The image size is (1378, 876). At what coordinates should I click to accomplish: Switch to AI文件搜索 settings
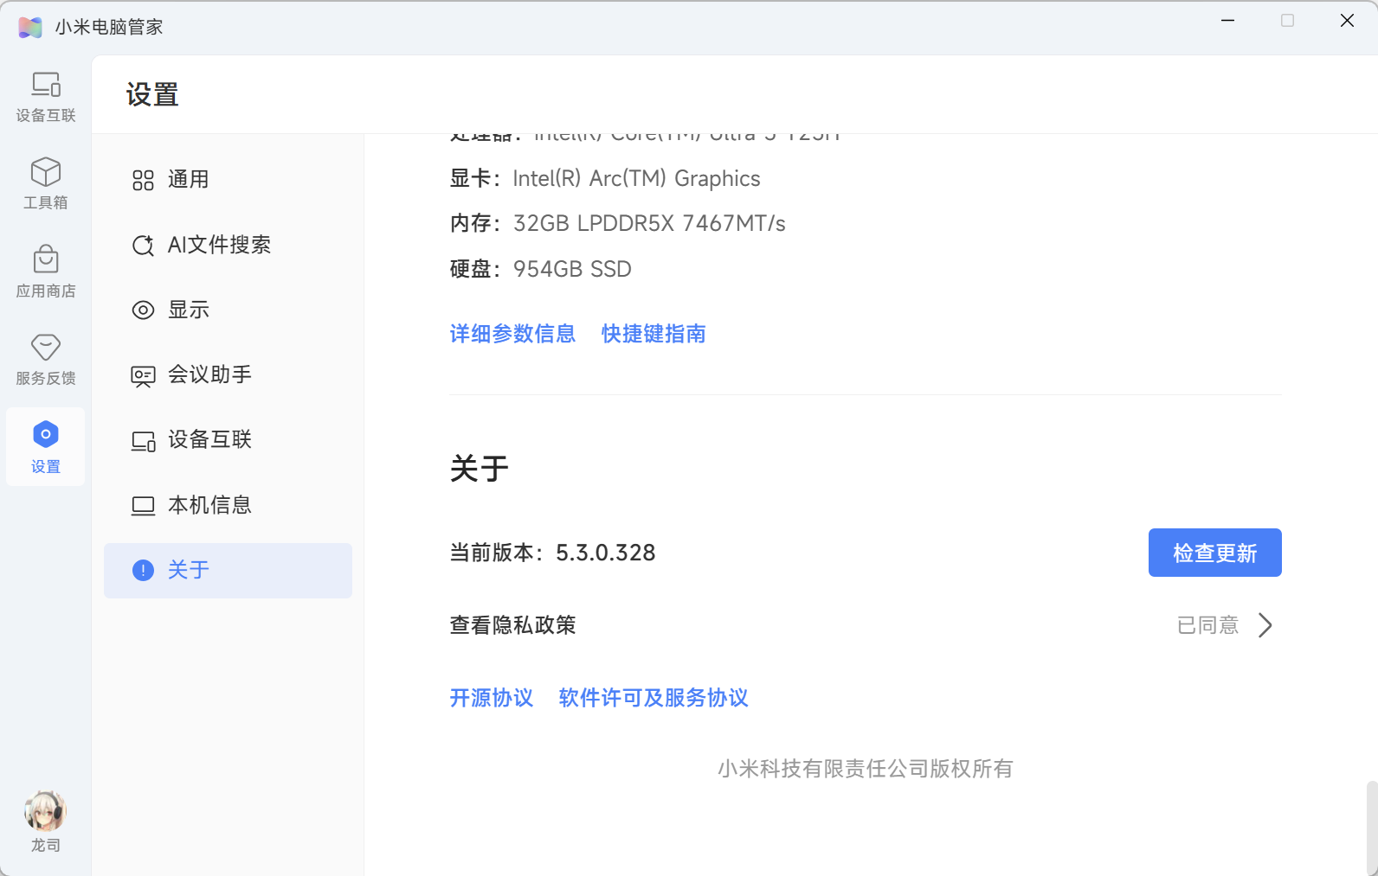[228, 245]
